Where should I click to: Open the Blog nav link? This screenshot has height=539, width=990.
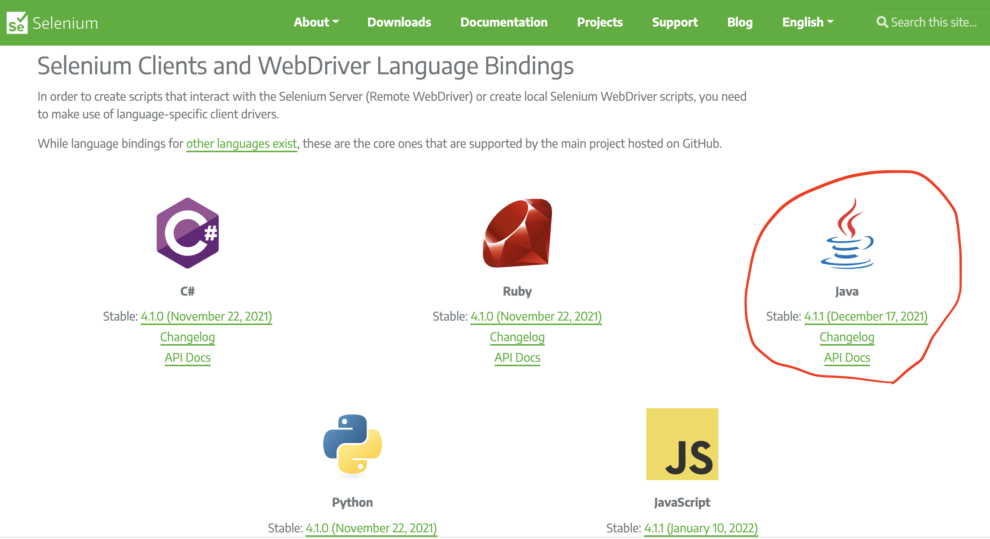(739, 22)
